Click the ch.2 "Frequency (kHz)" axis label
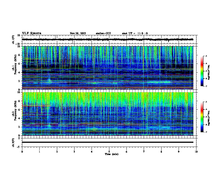This screenshot has width=221, height=170. coord(15,111)
